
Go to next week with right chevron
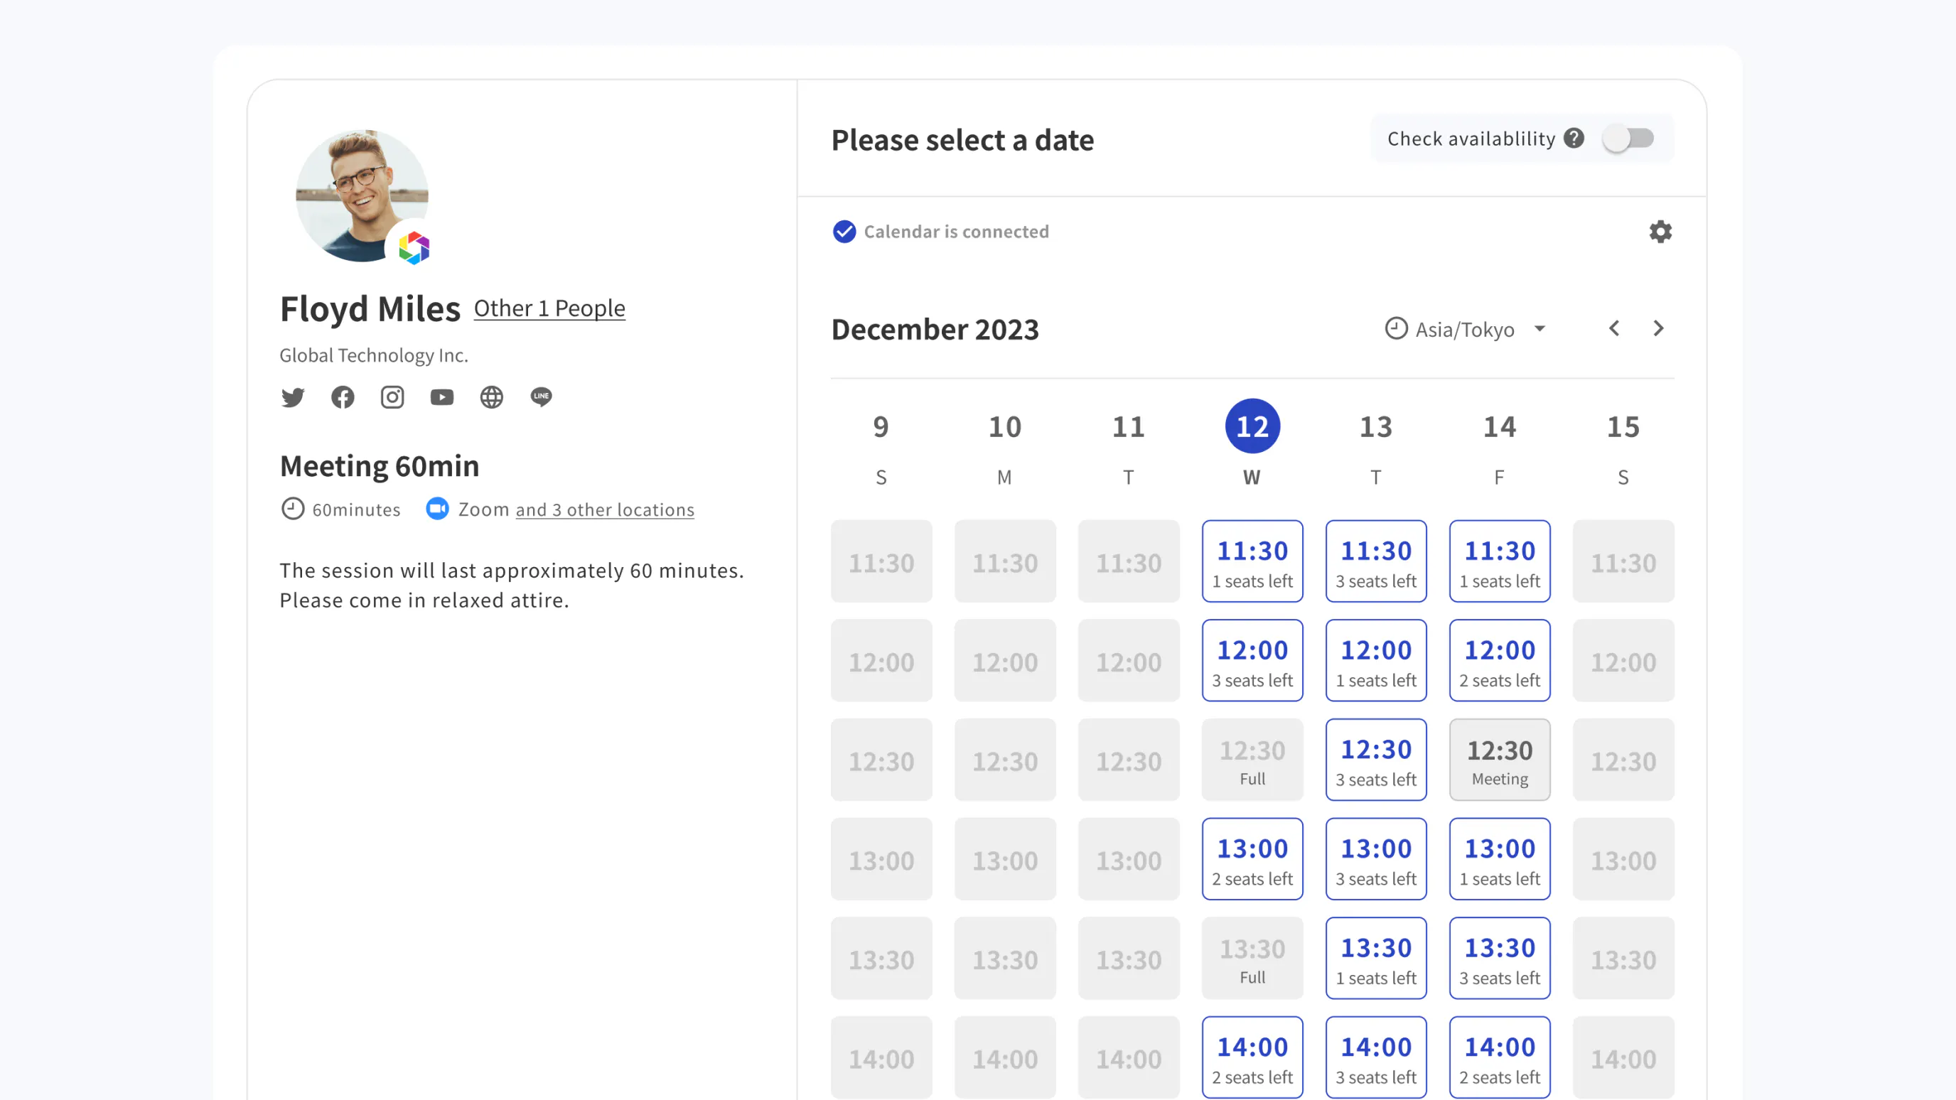point(1658,328)
